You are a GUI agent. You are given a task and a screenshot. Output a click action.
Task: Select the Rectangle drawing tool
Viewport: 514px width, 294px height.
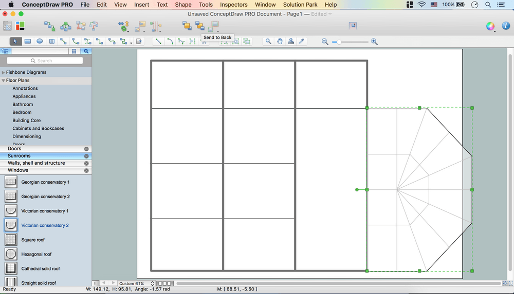[28, 42]
